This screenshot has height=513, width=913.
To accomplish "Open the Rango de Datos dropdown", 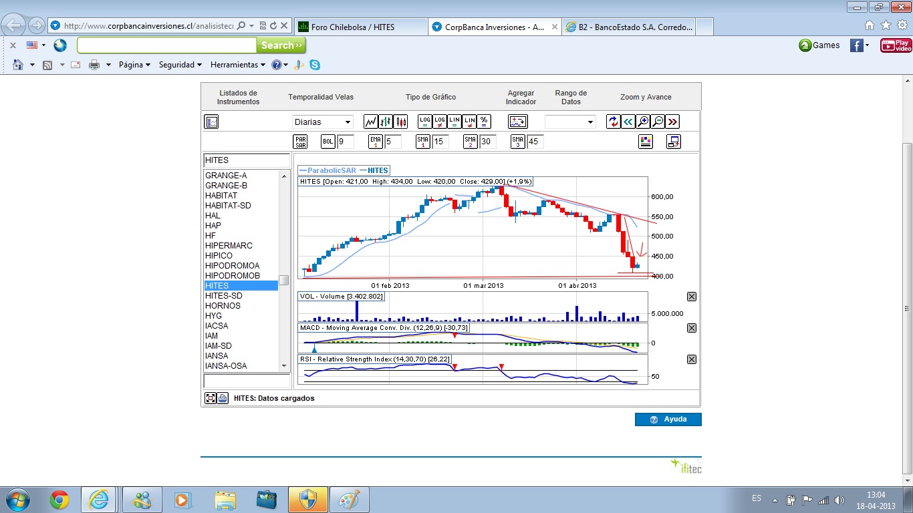I will tap(569, 122).
